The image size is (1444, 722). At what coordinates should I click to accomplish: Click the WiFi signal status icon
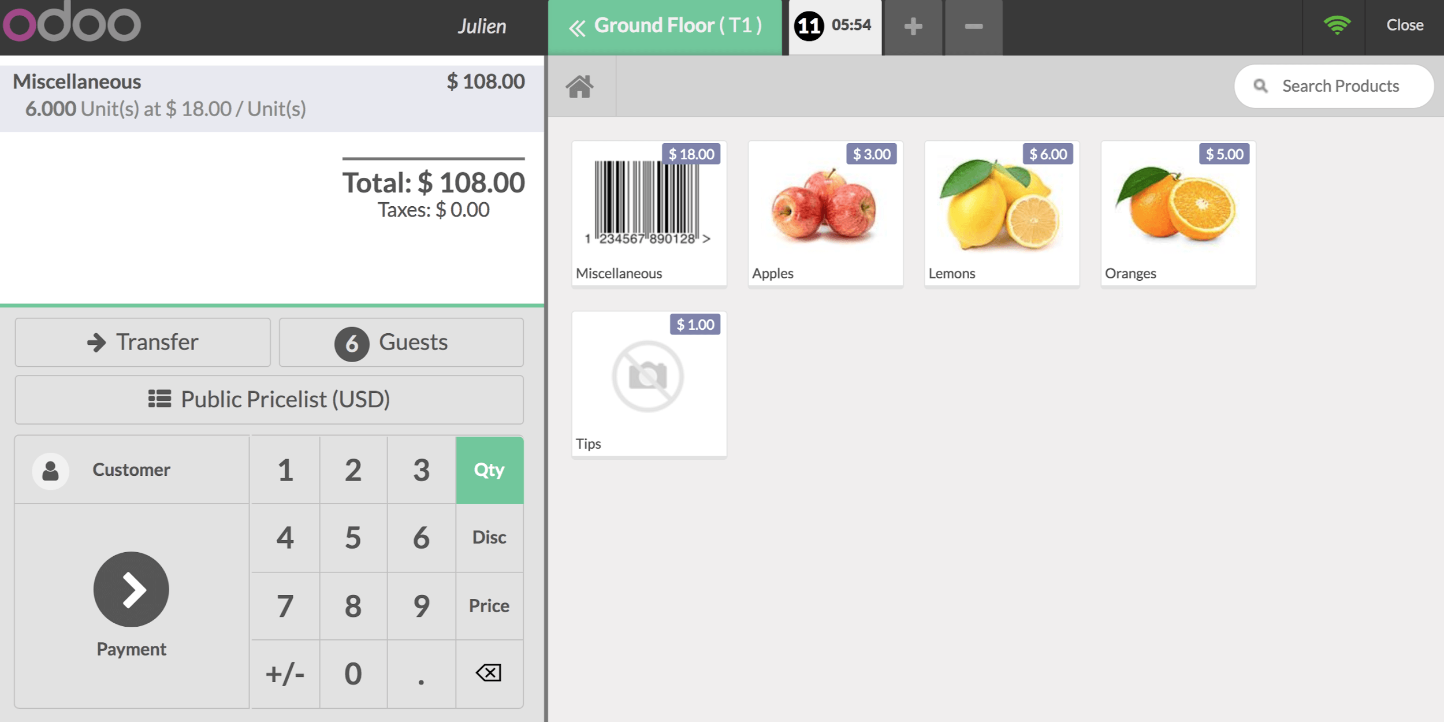(1337, 25)
